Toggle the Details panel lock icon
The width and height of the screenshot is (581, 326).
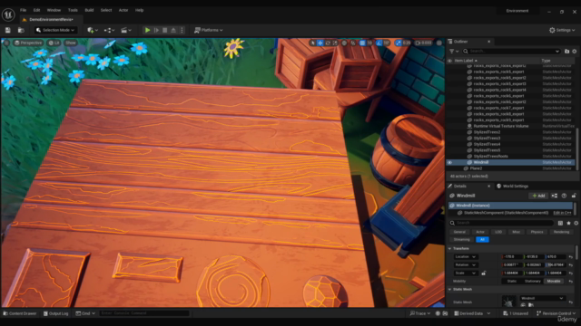574,196
